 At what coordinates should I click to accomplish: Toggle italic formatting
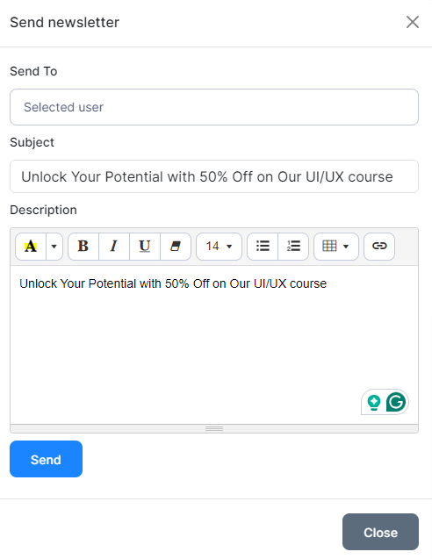point(114,247)
